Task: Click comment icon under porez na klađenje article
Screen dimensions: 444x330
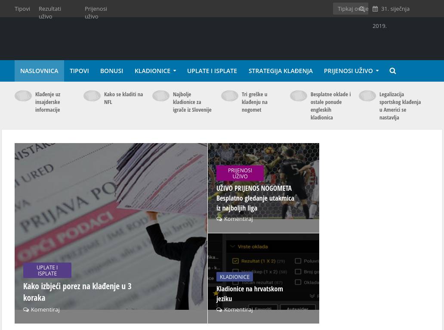Action: pyautogui.click(x=26, y=310)
